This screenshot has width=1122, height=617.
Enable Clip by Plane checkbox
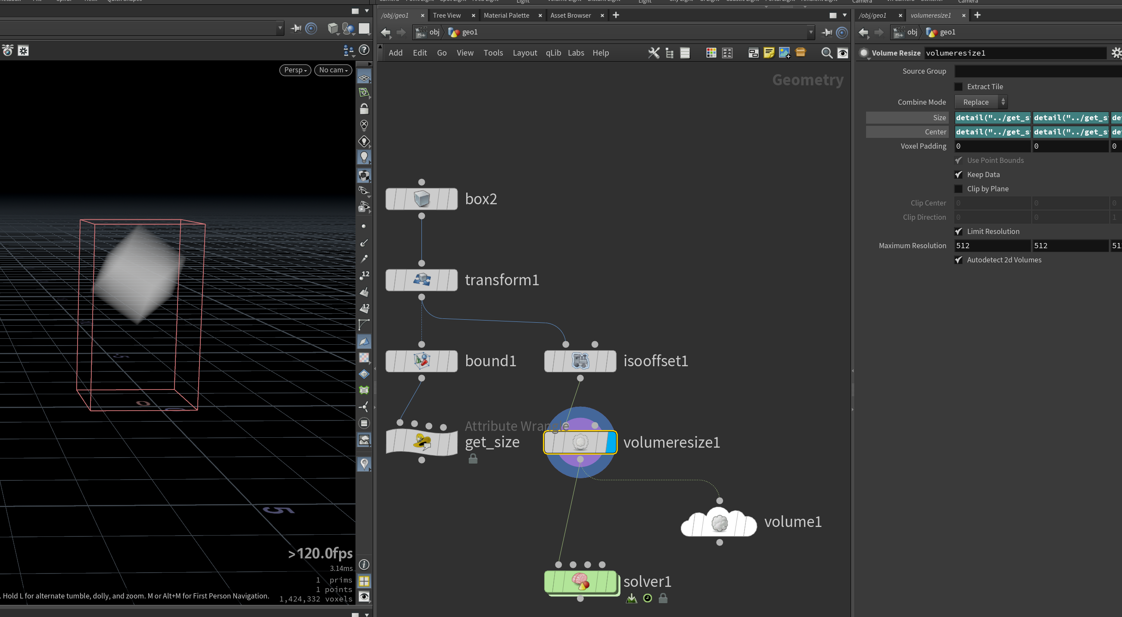(x=959, y=189)
